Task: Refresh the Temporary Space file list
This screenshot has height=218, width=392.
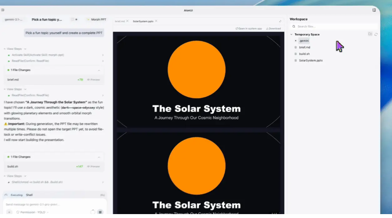Action: (376, 34)
